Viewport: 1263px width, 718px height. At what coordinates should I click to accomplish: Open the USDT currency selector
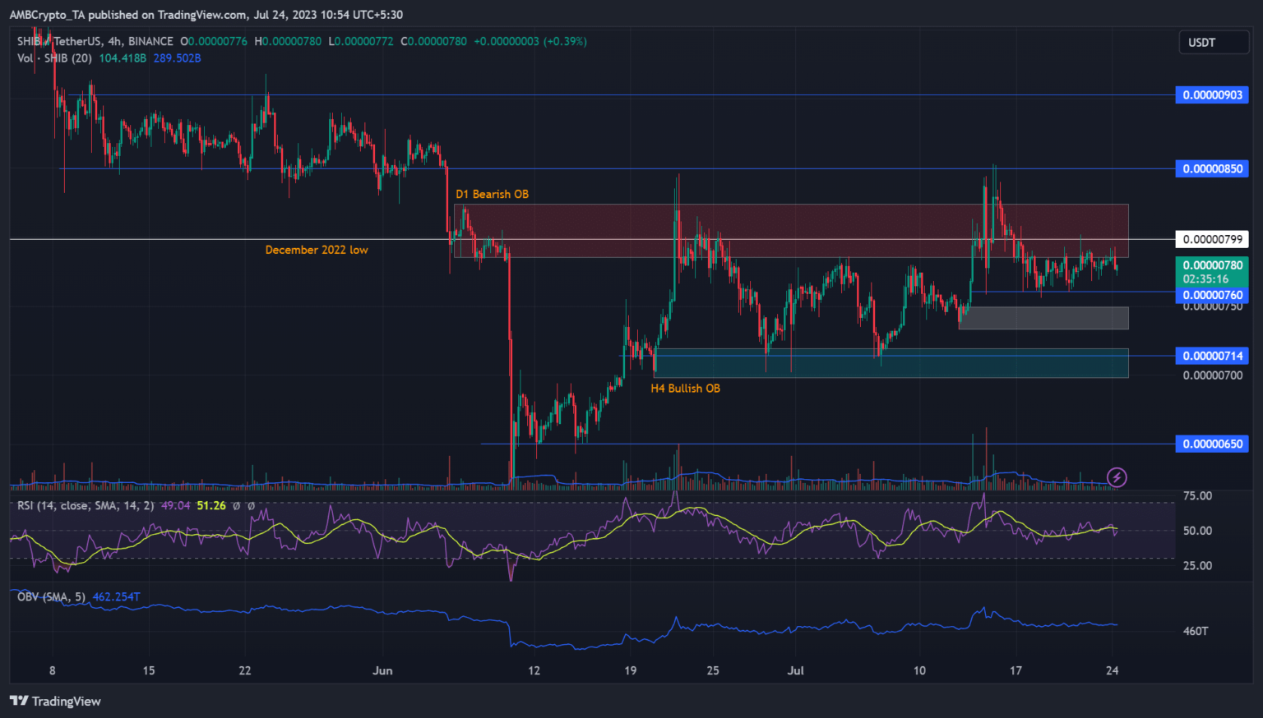coord(1212,43)
